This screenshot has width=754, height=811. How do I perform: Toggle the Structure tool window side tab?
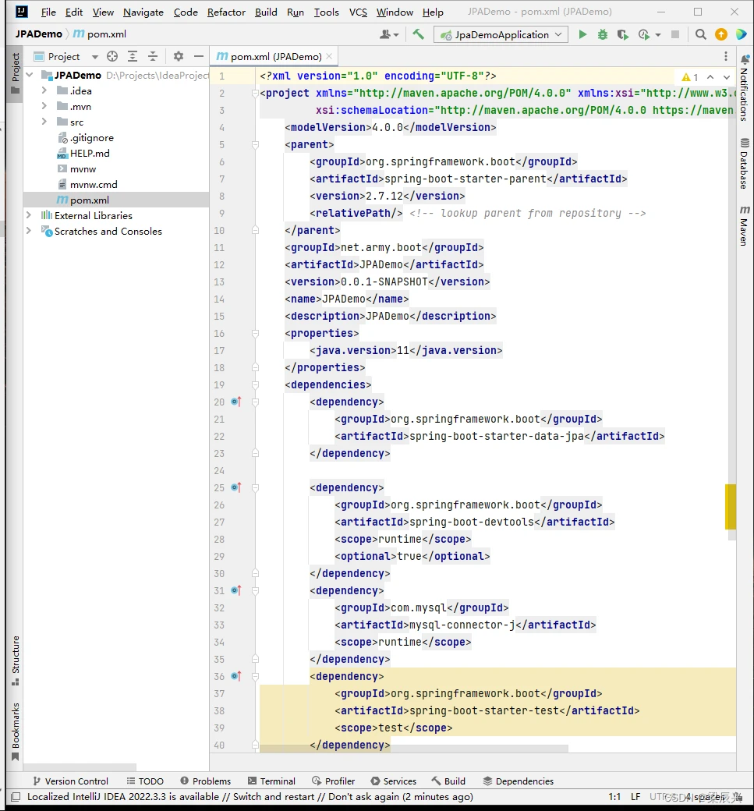tap(16, 660)
